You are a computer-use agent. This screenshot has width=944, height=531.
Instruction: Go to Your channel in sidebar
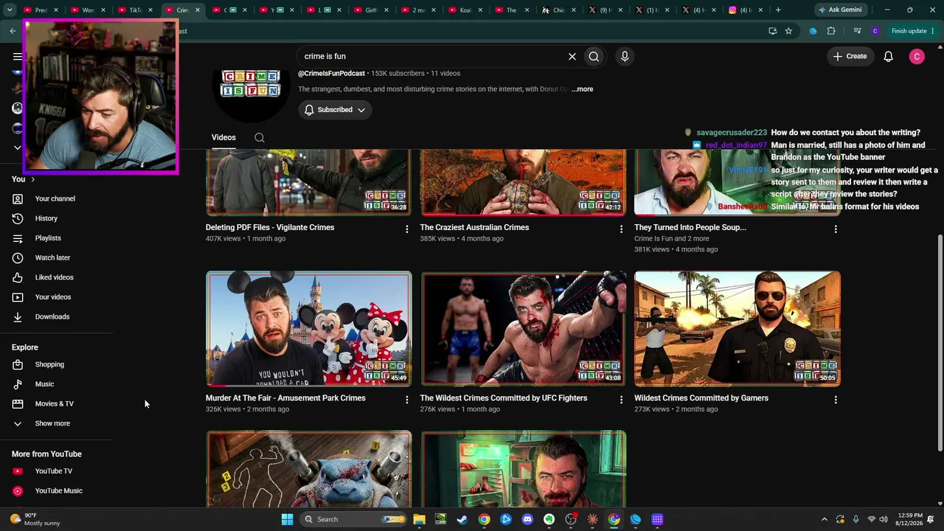tap(56, 198)
